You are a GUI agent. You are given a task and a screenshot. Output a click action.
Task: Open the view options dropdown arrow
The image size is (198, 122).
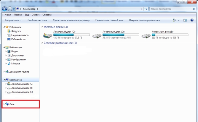click(178, 20)
